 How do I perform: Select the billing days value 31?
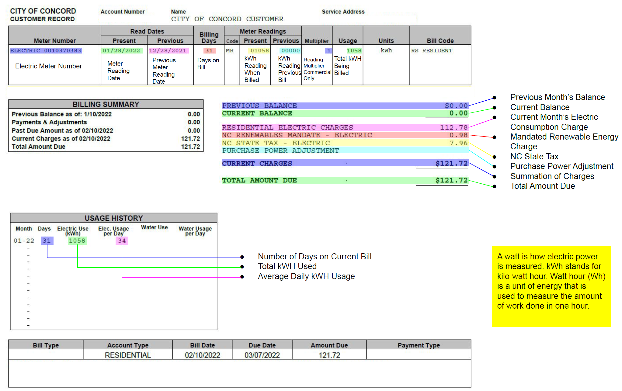[209, 50]
